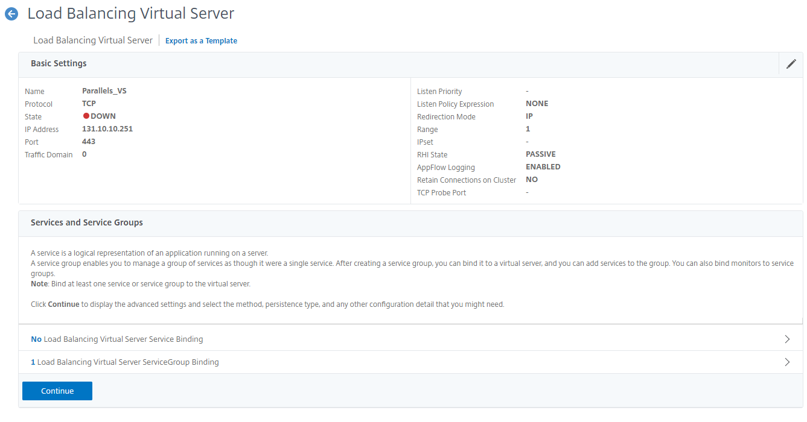Click the back arrow icon

[x=11, y=14]
